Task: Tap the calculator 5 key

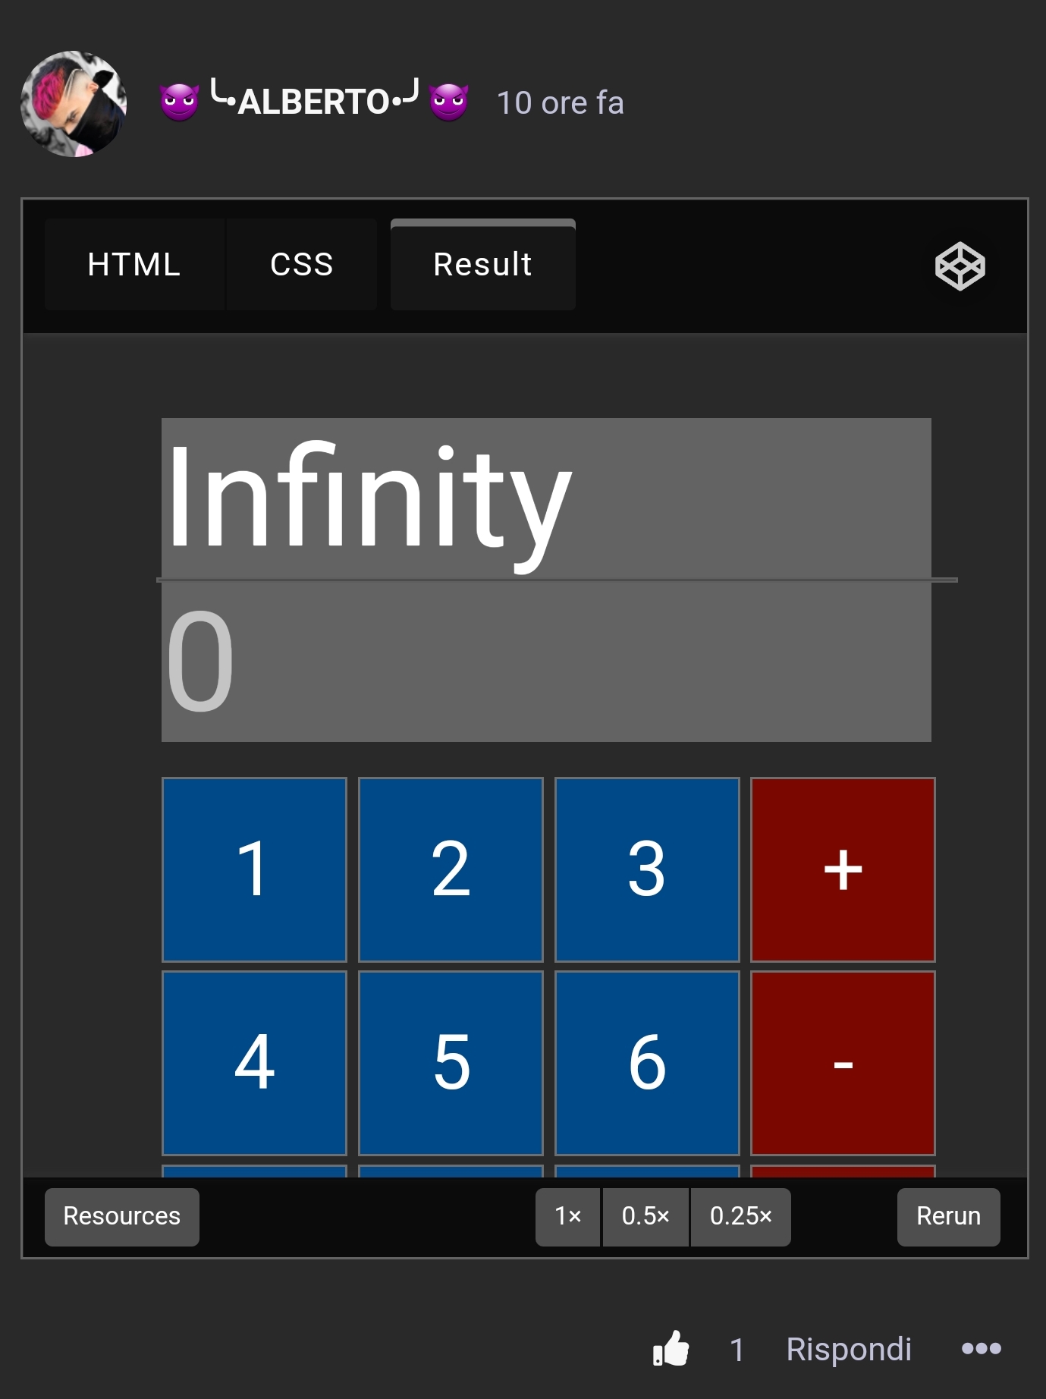Action: coord(451,1063)
